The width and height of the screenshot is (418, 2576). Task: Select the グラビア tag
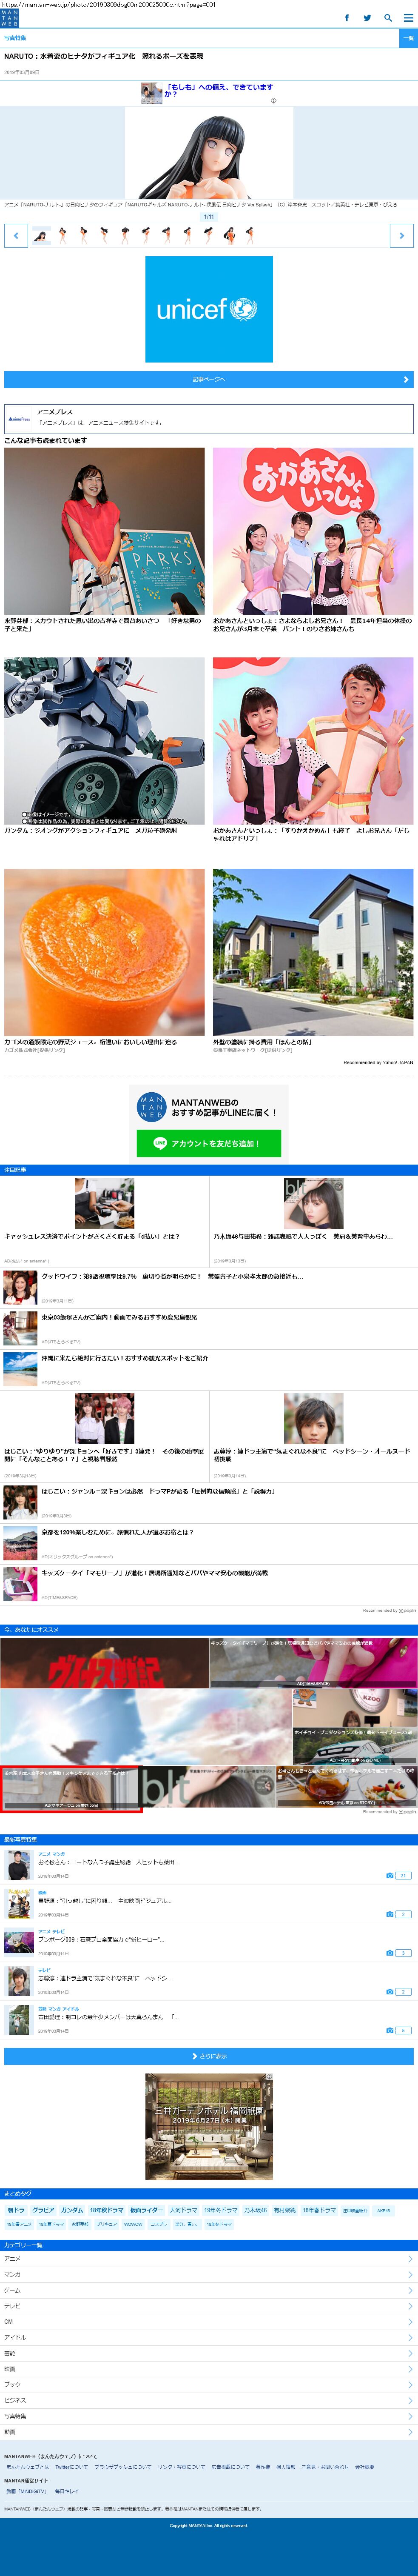43,2210
